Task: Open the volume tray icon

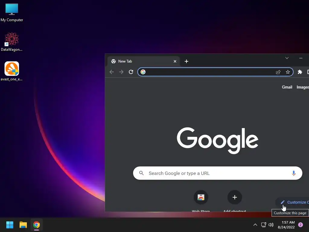Action: 271,225
